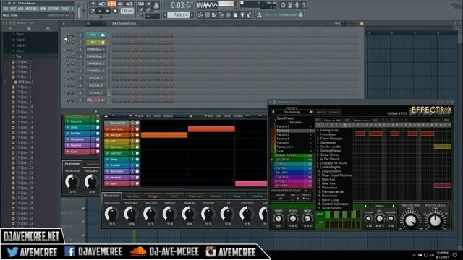The image size is (463, 260).
Task: Toggle checkbox on red Tape Stop track row
Action: click(x=137, y=129)
